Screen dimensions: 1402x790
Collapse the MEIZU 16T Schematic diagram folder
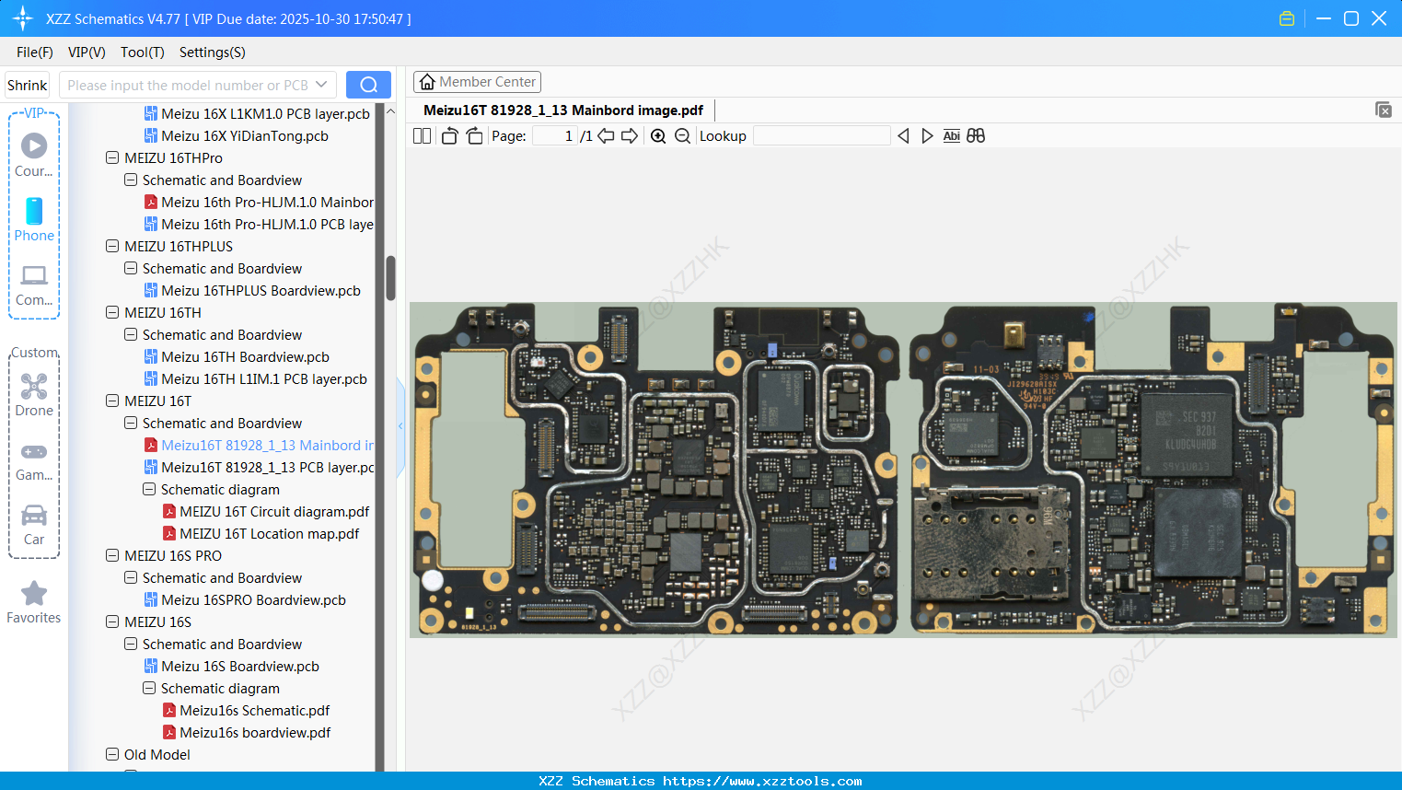[x=149, y=490]
